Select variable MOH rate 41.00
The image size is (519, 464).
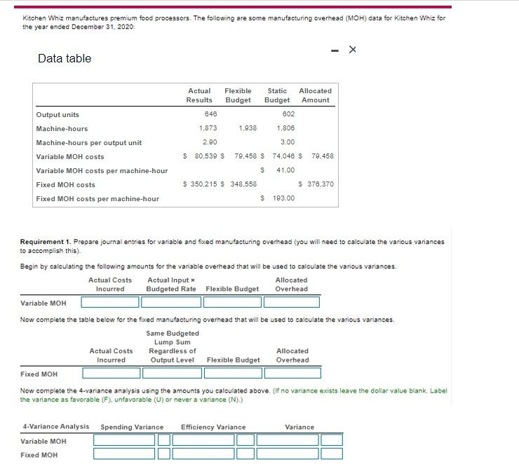coord(285,170)
